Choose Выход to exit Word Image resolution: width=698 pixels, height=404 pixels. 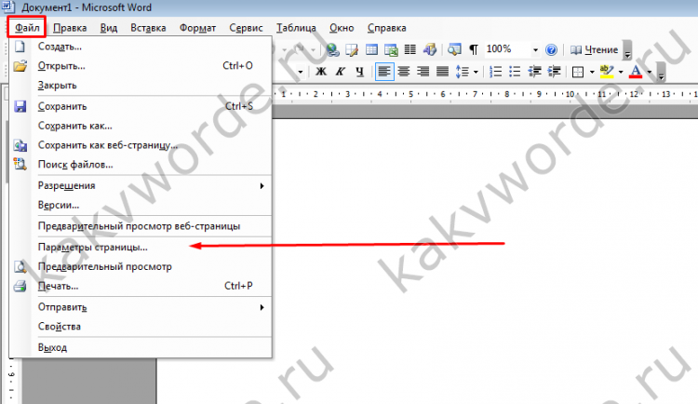[141, 347]
